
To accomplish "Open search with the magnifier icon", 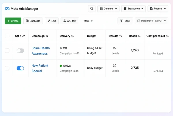I will tap(92, 9).
